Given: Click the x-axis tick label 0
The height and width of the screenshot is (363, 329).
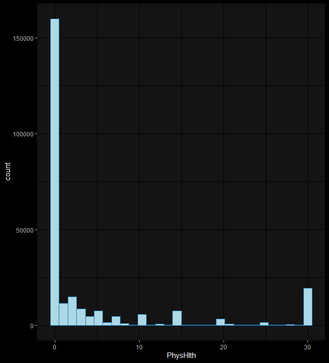Looking at the screenshot, I should pyautogui.click(x=55, y=347).
